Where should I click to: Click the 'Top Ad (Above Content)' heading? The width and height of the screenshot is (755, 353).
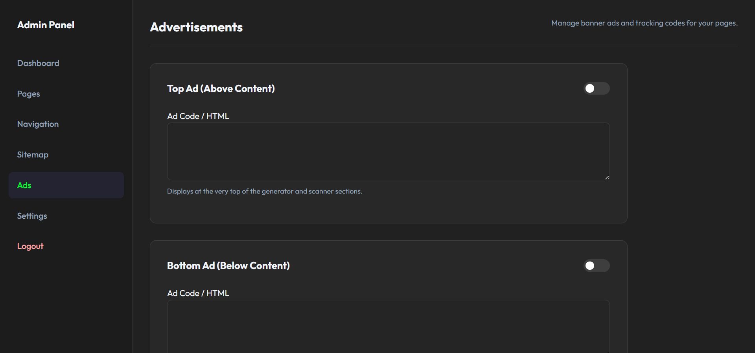pos(221,89)
